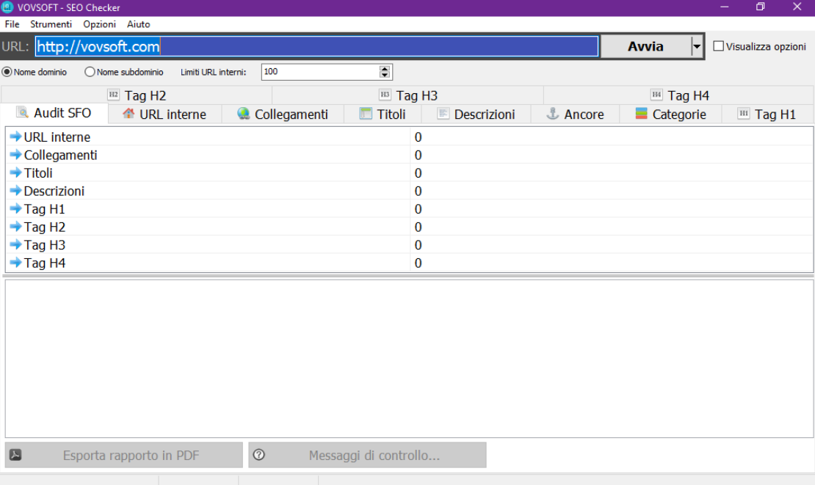Open the dropdown arrow next to Avvia
The width and height of the screenshot is (815, 485).
[697, 46]
